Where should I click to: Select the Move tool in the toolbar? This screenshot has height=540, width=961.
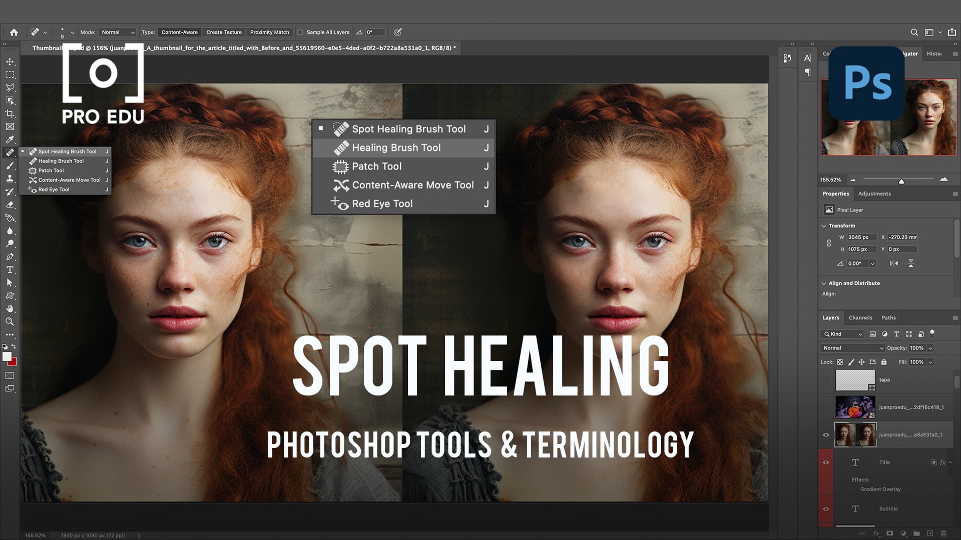click(x=10, y=61)
